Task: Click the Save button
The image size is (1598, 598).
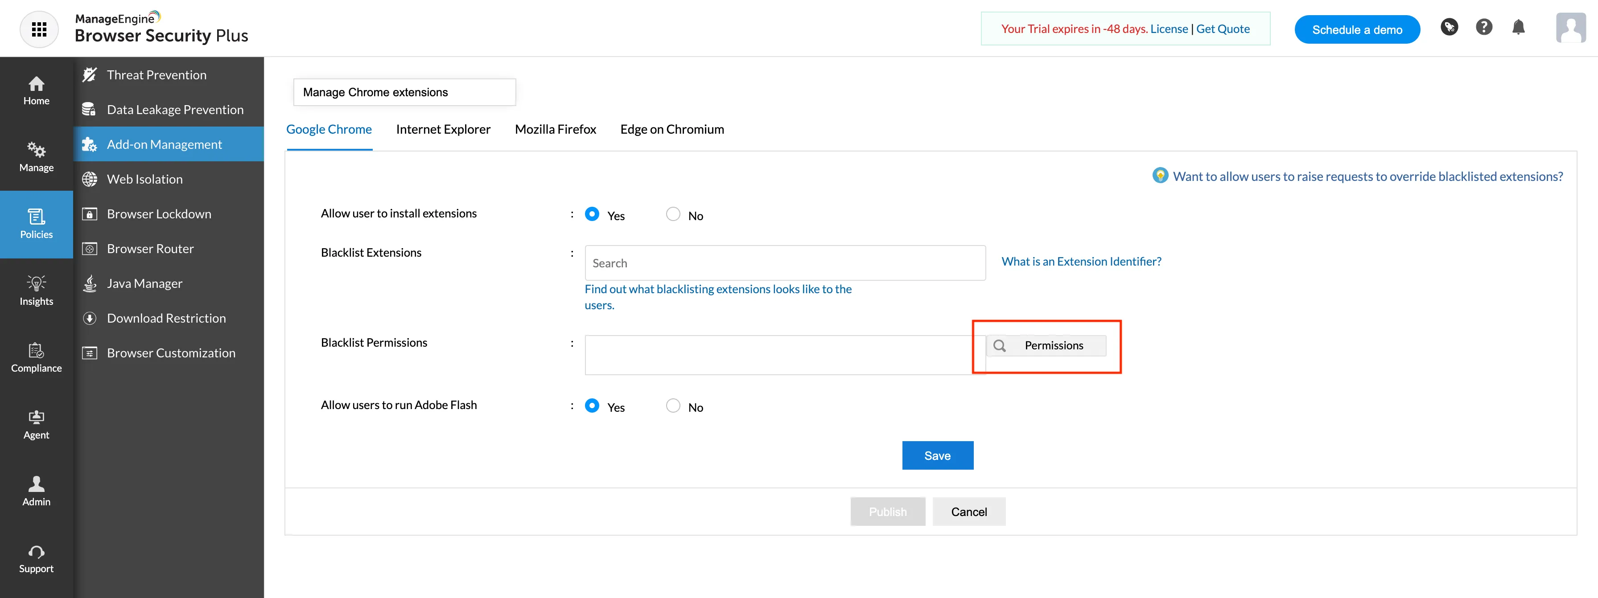Action: (x=937, y=455)
